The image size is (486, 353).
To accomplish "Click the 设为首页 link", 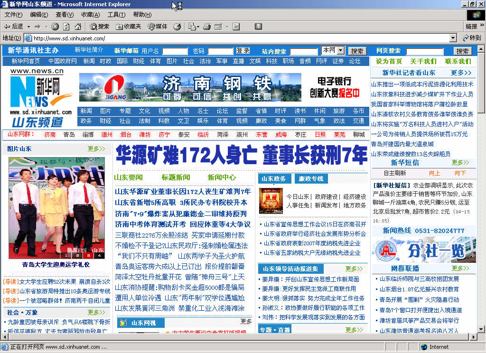I will tap(389, 61).
